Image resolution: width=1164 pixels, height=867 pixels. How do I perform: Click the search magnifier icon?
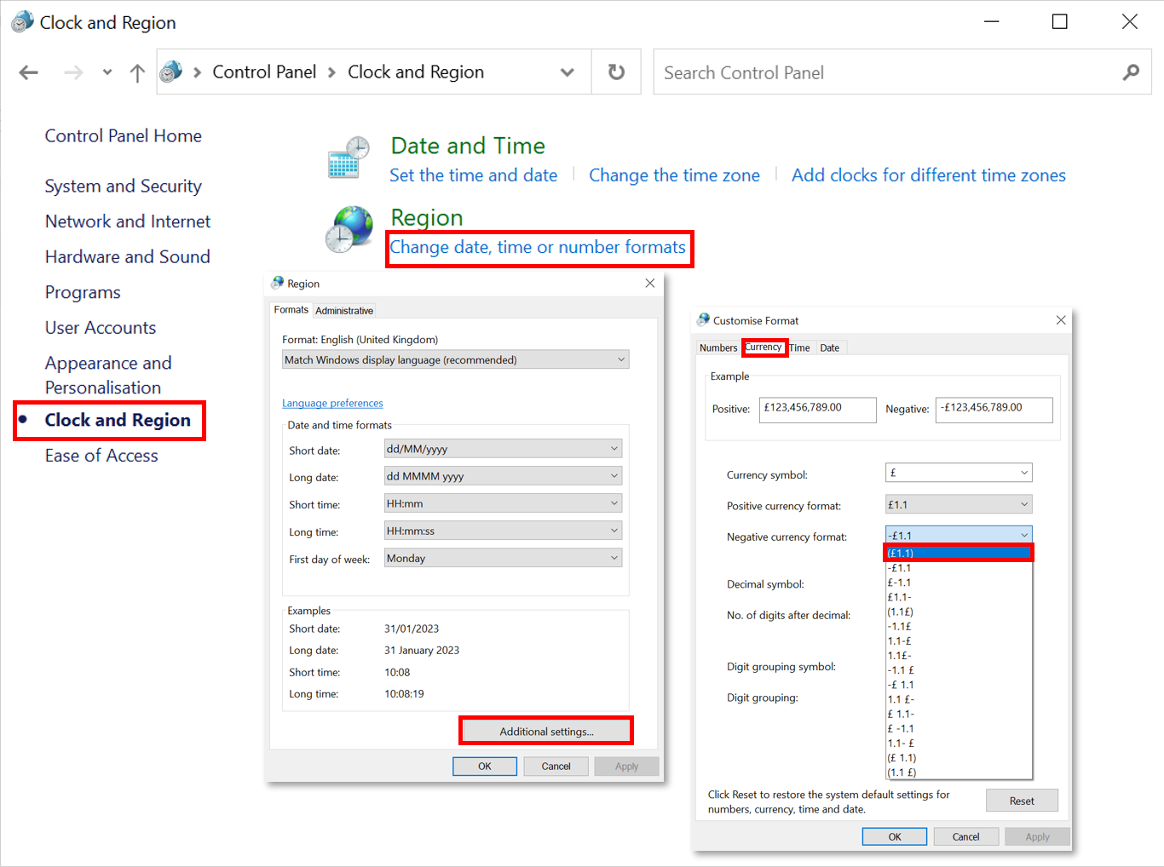click(1130, 72)
